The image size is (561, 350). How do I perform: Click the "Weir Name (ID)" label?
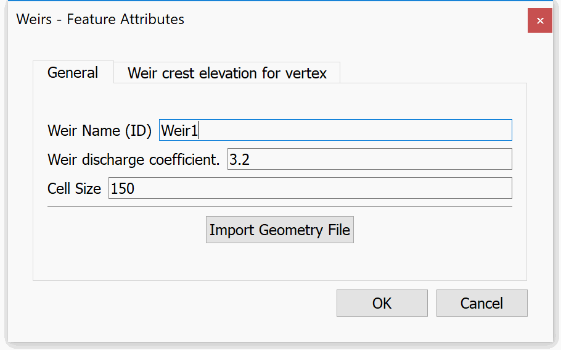coord(99,130)
